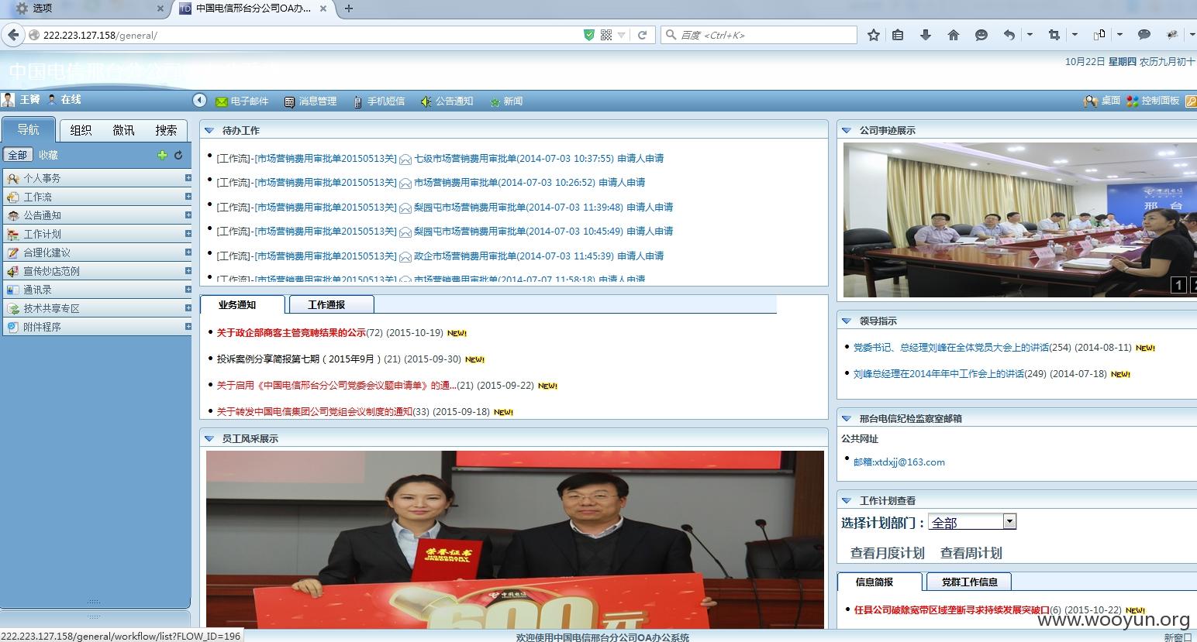Click slide number 1 on company photo
This screenshot has height=642, width=1197.
[1178, 285]
